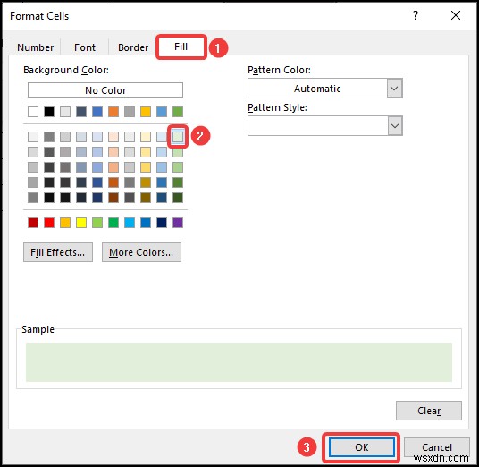Pick the orange swatch in top theme row
The image size is (479, 467).
[x=113, y=112]
